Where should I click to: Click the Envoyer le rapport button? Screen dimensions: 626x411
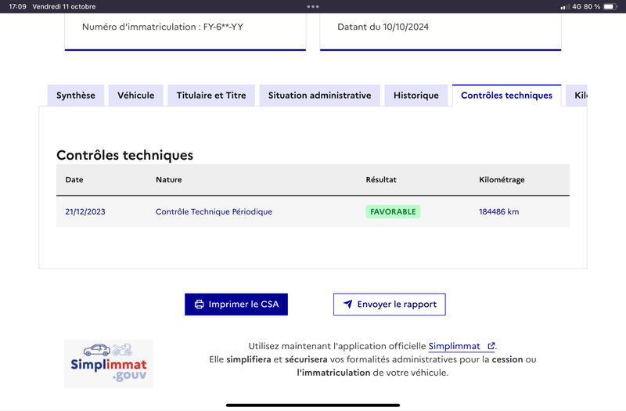[x=389, y=305]
